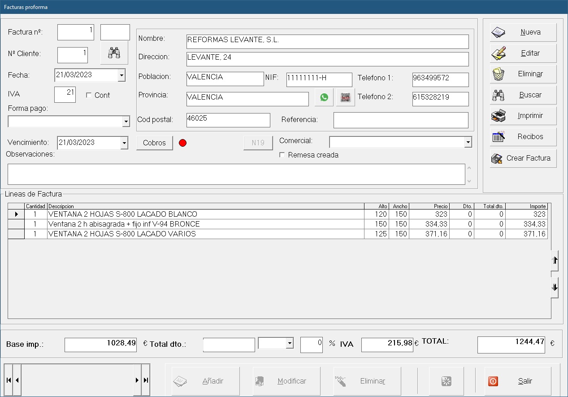Screen dimensions: 568x397
Task: Click Imprimir printer button
Action: [523, 116]
